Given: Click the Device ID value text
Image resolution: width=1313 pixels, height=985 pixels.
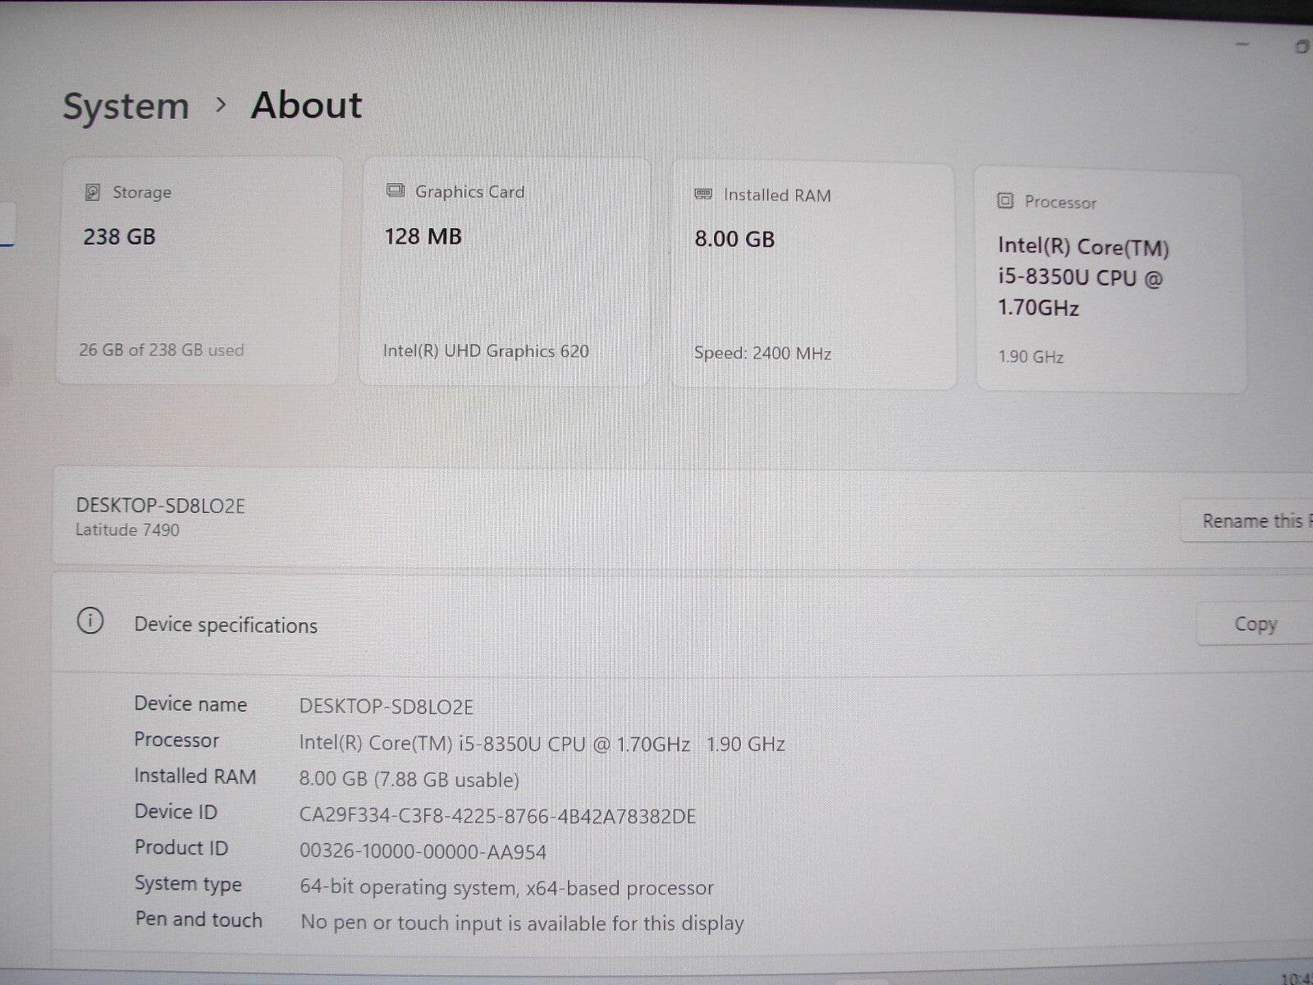Looking at the screenshot, I should pyautogui.click(x=497, y=816).
